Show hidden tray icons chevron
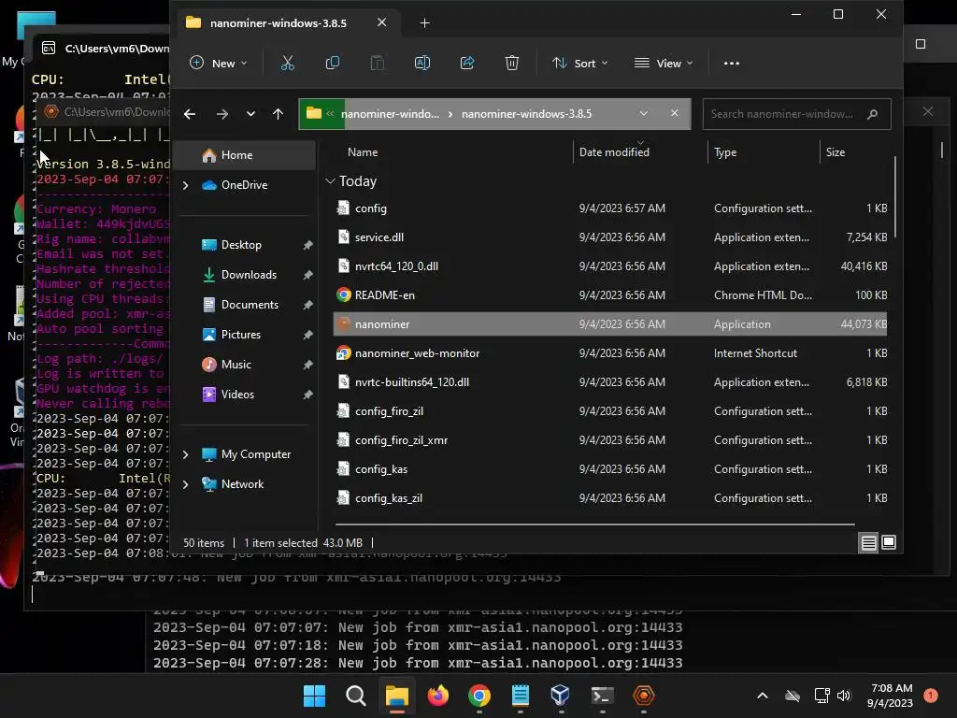This screenshot has width=957, height=718. click(763, 696)
